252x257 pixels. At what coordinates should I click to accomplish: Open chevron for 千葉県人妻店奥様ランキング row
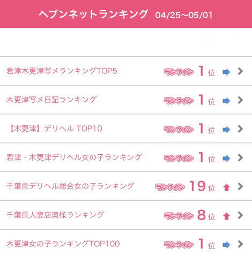click(240, 215)
